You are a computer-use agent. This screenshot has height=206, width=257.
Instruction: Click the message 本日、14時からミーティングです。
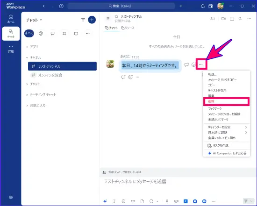tap(150, 66)
